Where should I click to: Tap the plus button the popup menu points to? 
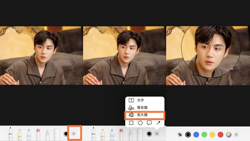click(x=157, y=134)
